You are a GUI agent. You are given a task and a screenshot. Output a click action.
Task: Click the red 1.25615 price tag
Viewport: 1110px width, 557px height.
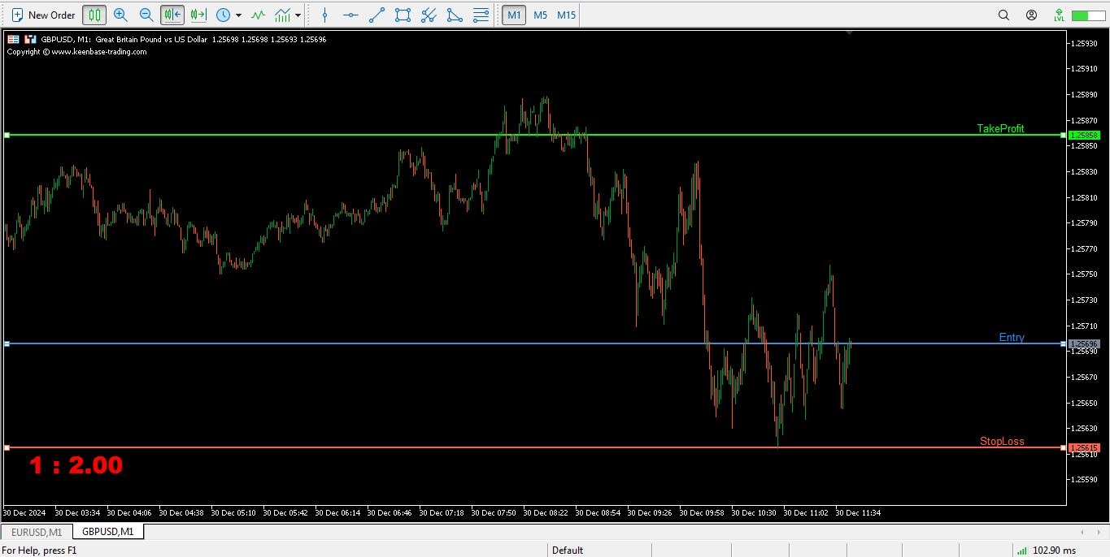pyautogui.click(x=1084, y=447)
